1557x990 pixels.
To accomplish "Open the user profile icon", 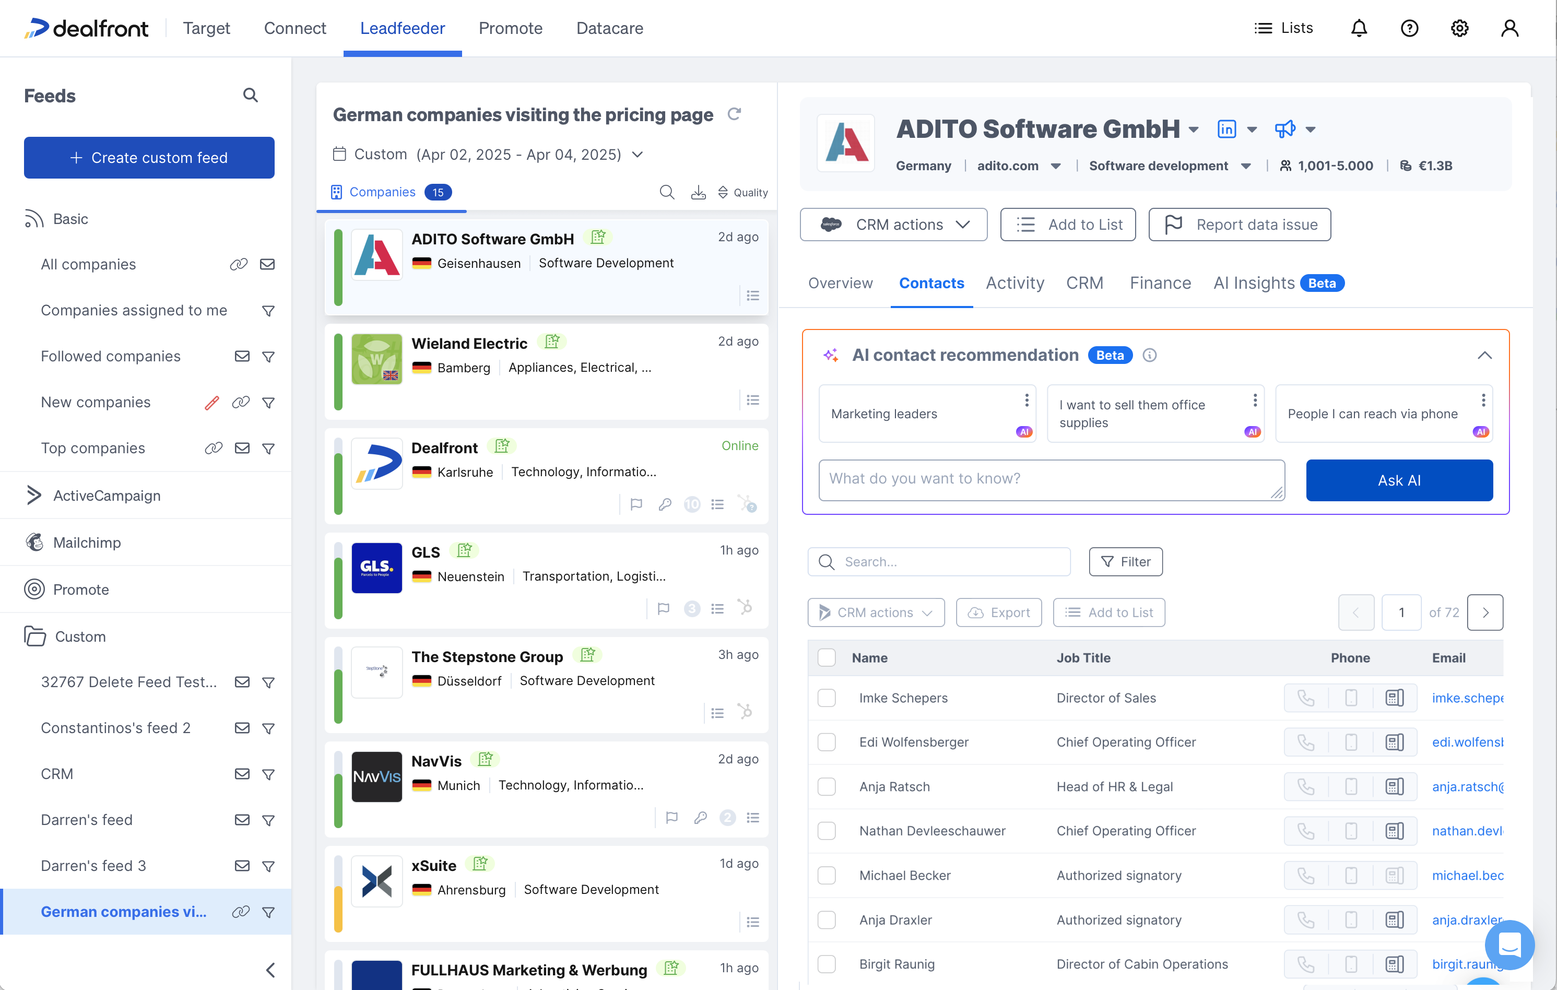I will click(x=1509, y=28).
